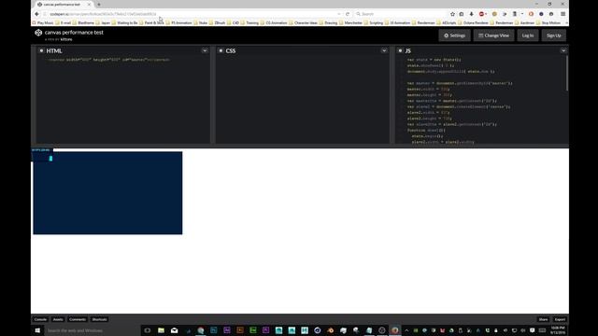This screenshot has height=336, width=598.
Task: Click the browser back arrow
Action: tap(37, 14)
